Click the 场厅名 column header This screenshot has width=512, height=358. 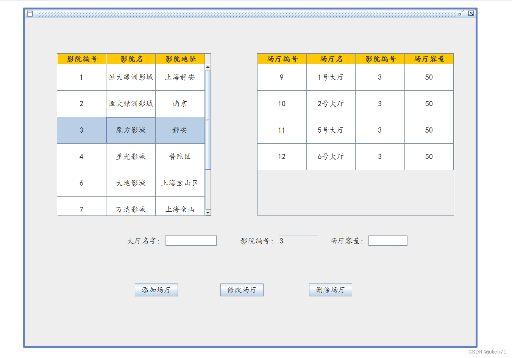331,59
